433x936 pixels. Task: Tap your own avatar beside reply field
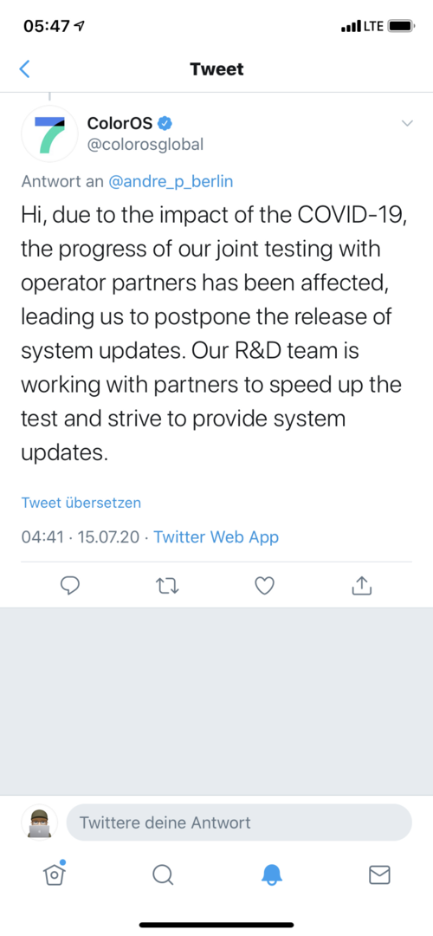(x=39, y=822)
